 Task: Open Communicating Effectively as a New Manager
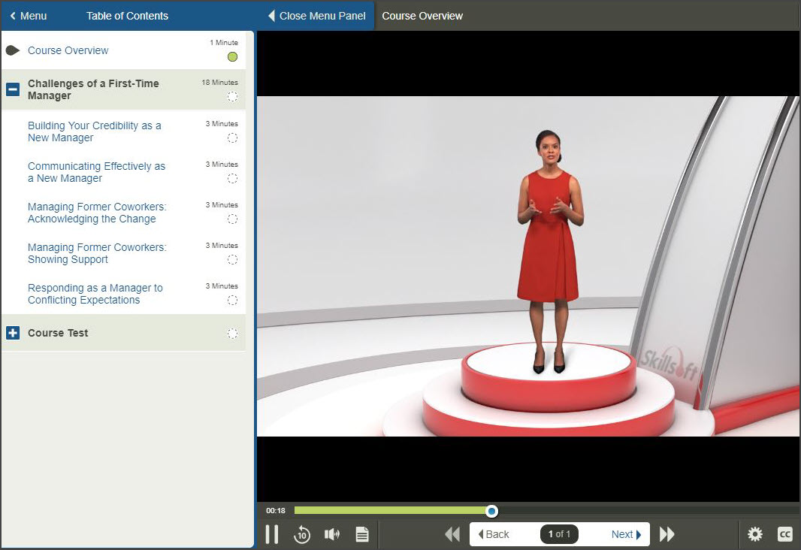click(x=96, y=172)
